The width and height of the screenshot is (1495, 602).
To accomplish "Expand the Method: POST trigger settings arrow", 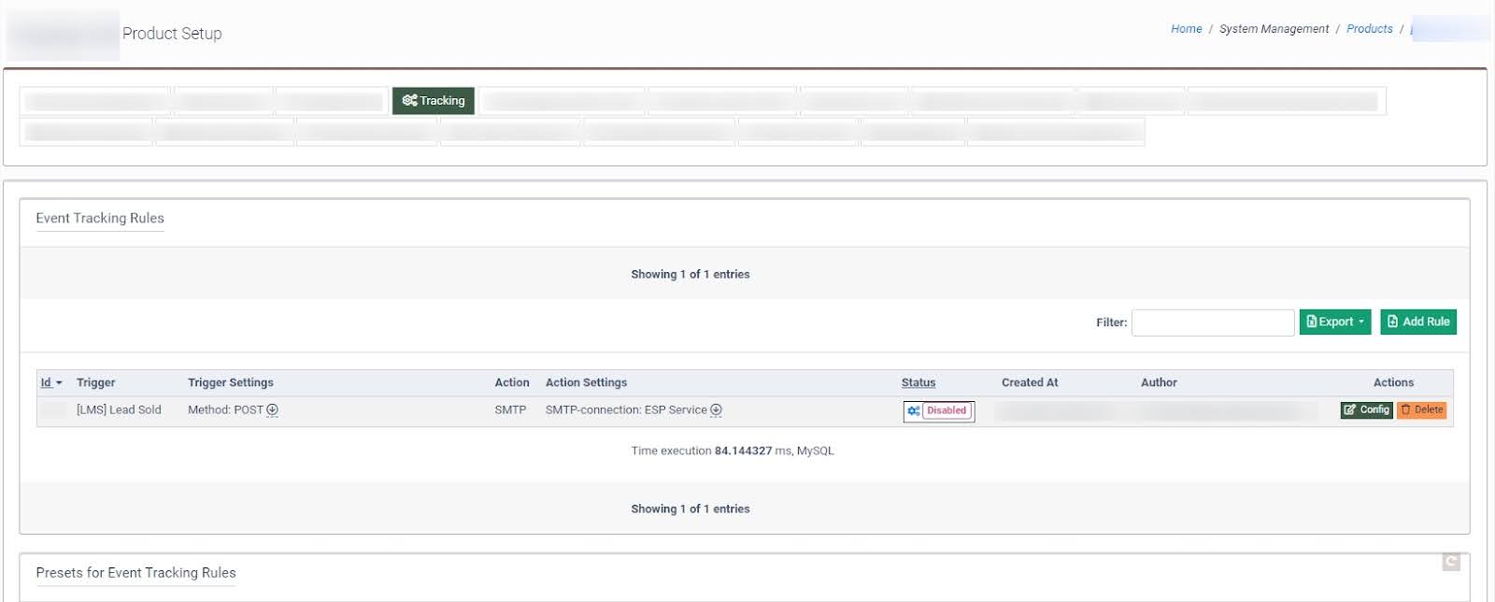I will (272, 410).
